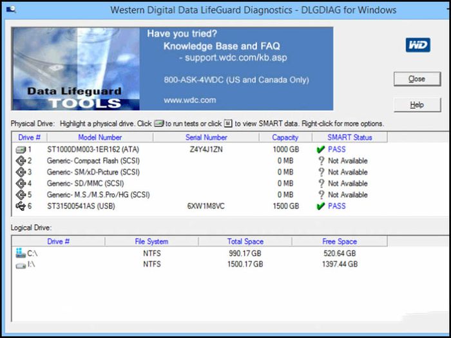Sort by Free Space column header
451x338 pixels.
coord(340,241)
